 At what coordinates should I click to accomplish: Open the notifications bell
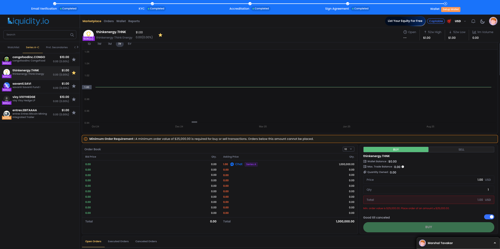473,21
